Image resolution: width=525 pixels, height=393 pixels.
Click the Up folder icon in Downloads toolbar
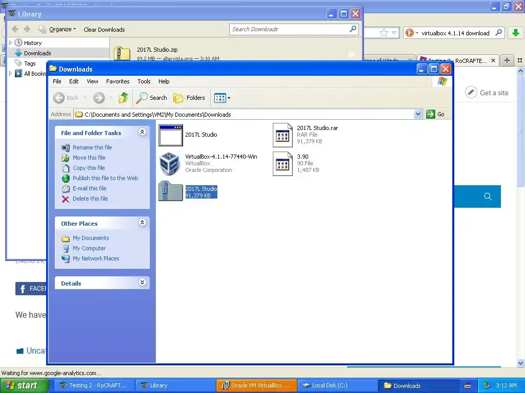click(123, 98)
